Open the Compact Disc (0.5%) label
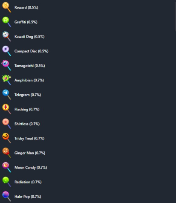This screenshot has height=203, width=176. pos(32,51)
